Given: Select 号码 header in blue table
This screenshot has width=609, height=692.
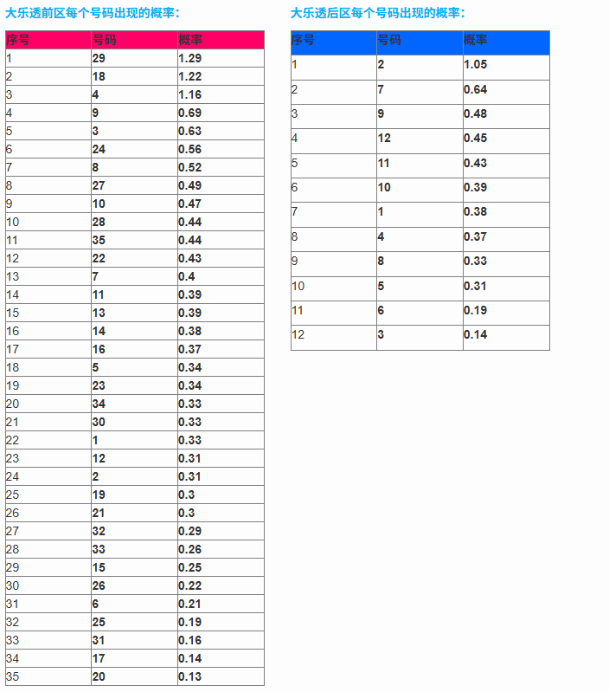Looking at the screenshot, I should click(390, 40).
